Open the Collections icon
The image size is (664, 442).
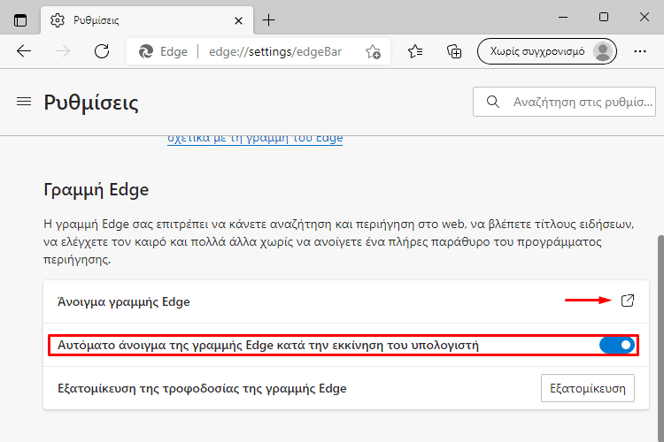click(x=454, y=51)
